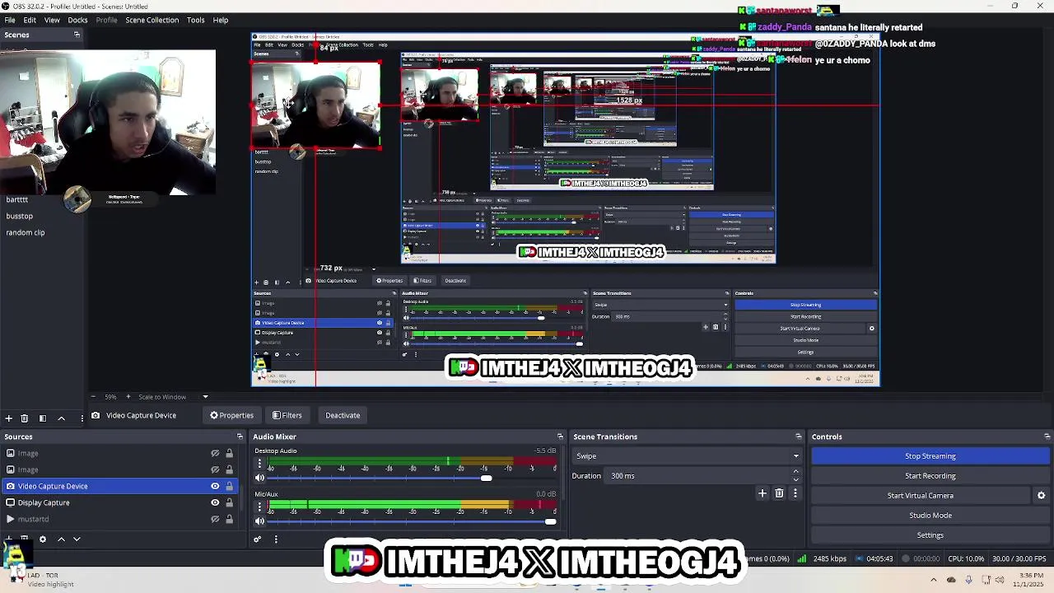Open Filters for selected source
Viewport: 1054px width, 593px height.
coord(287,415)
